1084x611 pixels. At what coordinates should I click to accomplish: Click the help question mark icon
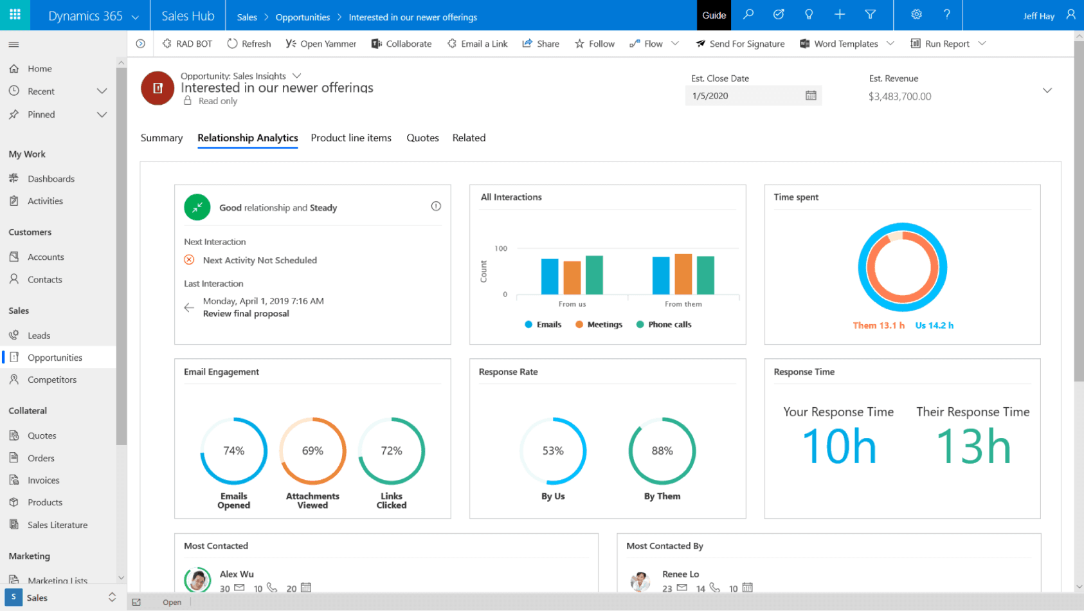pyautogui.click(x=946, y=15)
